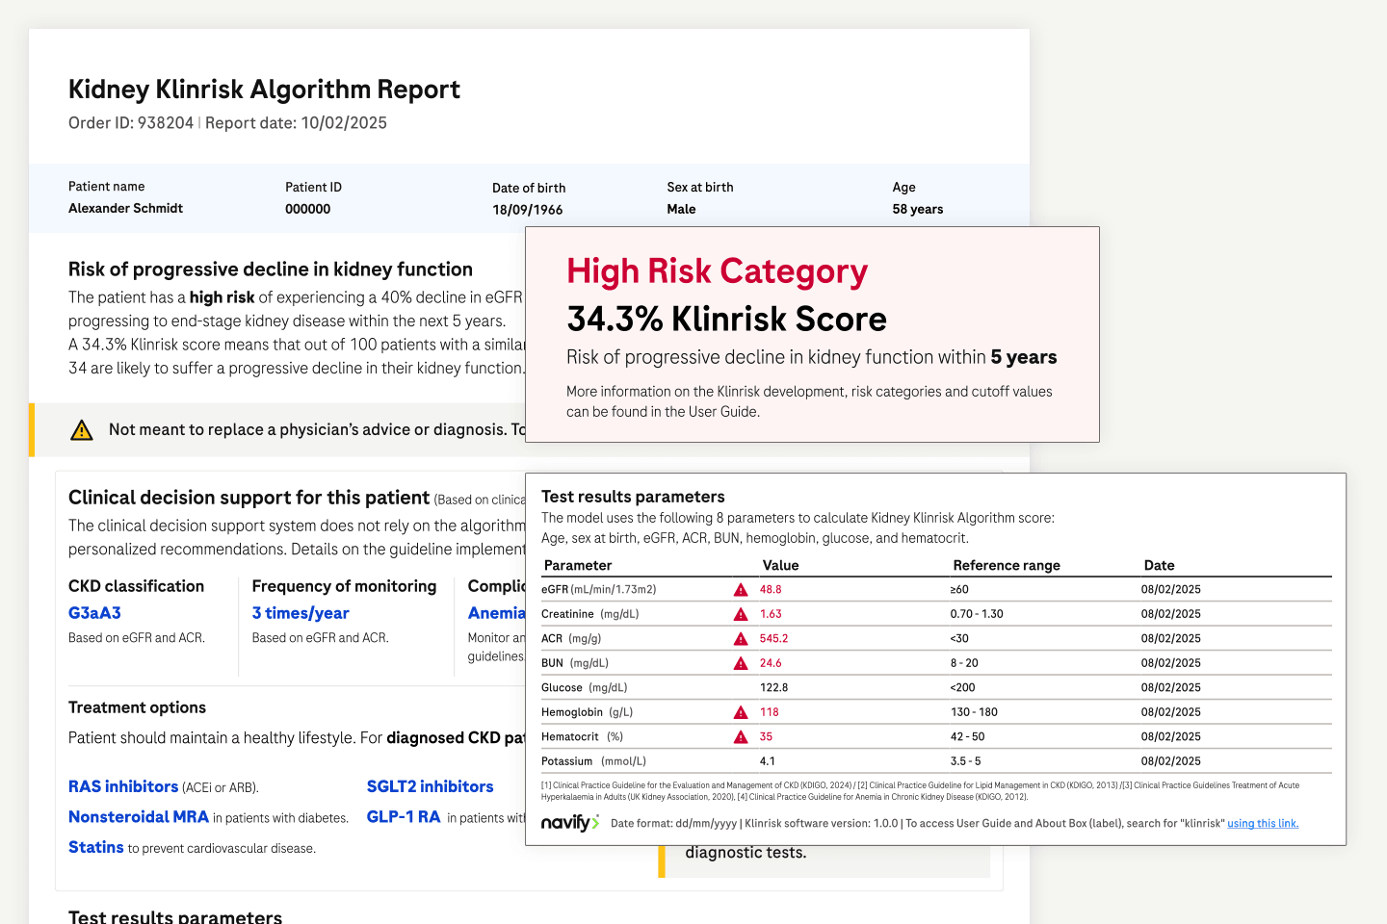Click the Anemia complication heading
The image size is (1387, 924).
pos(497,613)
